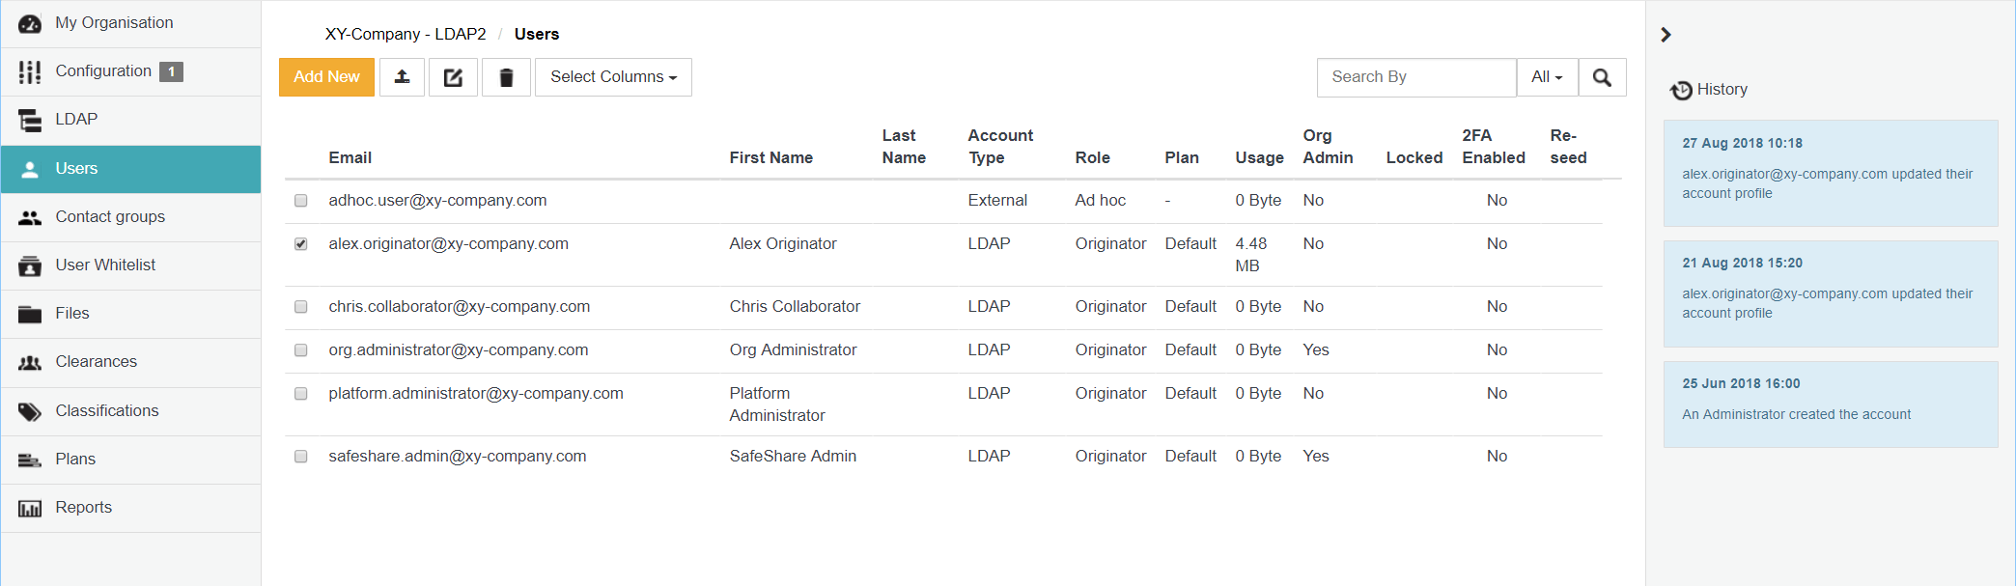Click the Reports chart icon
This screenshot has width=2016, height=586.
30,508
